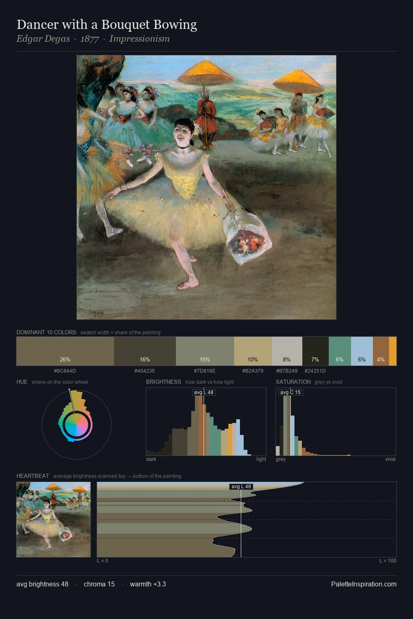413x619 pixels.
Task: Click the 'Impressionism' style label
Action: pos(140,39)
